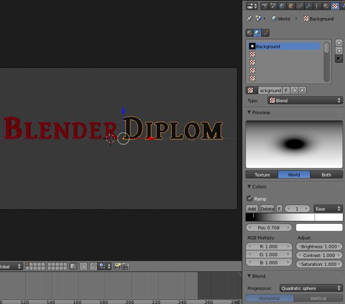Show brush textures icon button
The width and height of the screenshot is (345, 304).
coord(266,33)
